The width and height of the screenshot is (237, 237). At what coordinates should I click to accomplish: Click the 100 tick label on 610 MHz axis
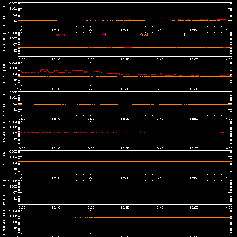14,74
